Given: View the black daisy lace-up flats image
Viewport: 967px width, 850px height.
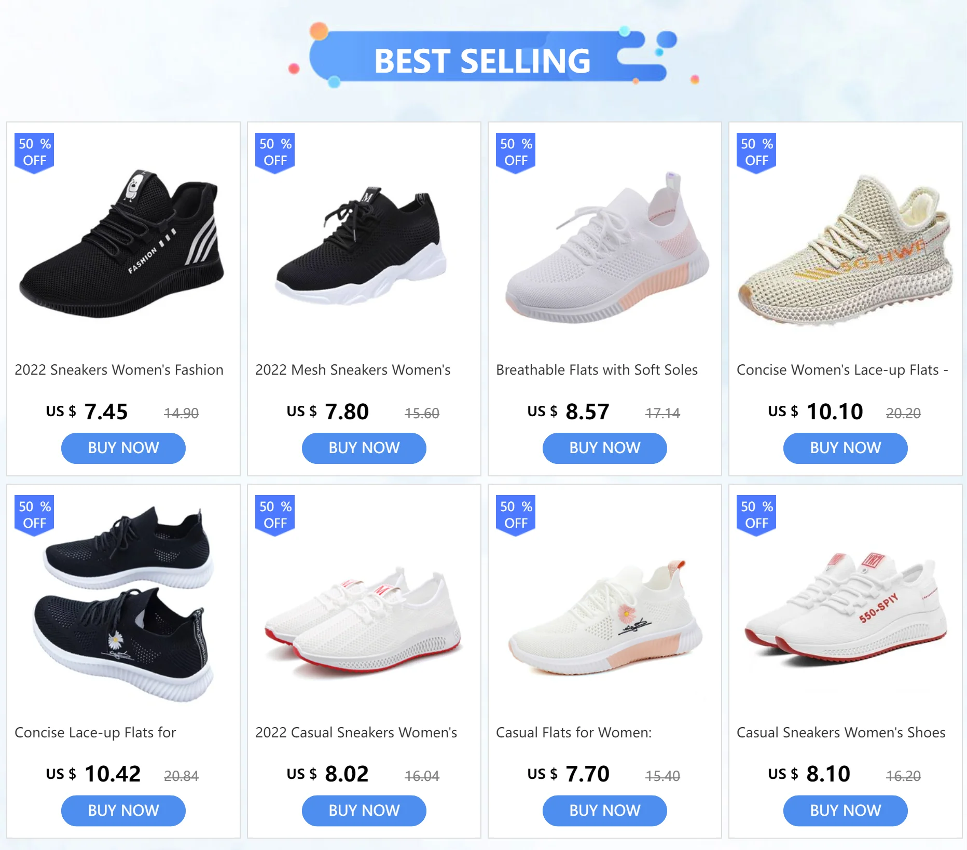Looking at the screenshot, I should pos(123,602).
